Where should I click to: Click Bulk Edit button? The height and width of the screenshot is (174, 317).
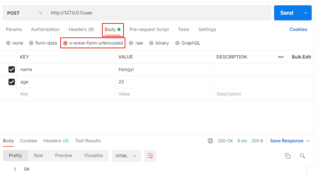point(301,57)
